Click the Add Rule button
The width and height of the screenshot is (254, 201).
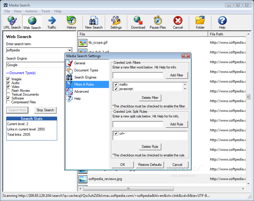tap(176, 124)
